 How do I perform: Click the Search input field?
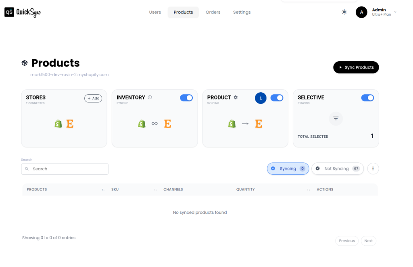tap(65, 169)
